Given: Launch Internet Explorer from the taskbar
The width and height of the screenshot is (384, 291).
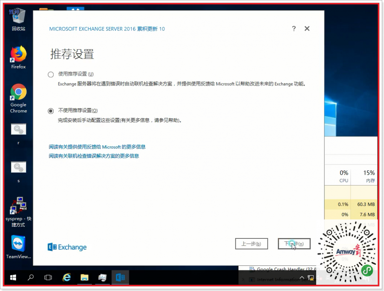Looking at the screenshot, I should [x=66, y=277].
